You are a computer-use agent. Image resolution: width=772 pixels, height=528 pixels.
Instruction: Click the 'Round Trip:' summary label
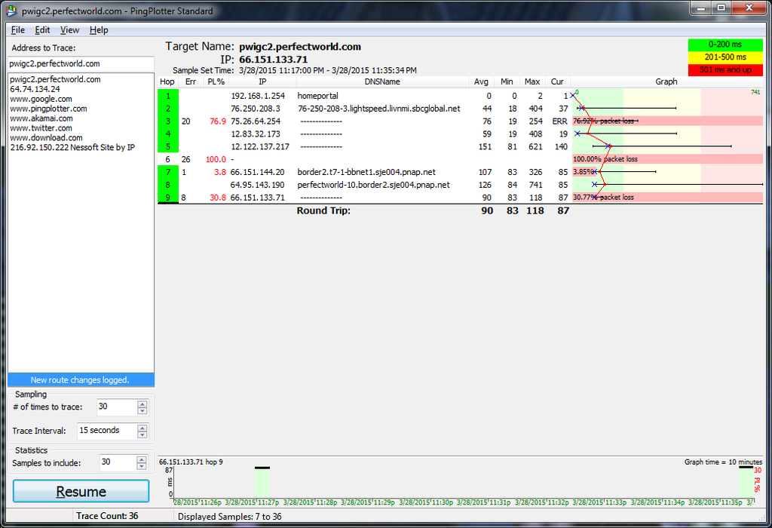(x=323, y=210)
